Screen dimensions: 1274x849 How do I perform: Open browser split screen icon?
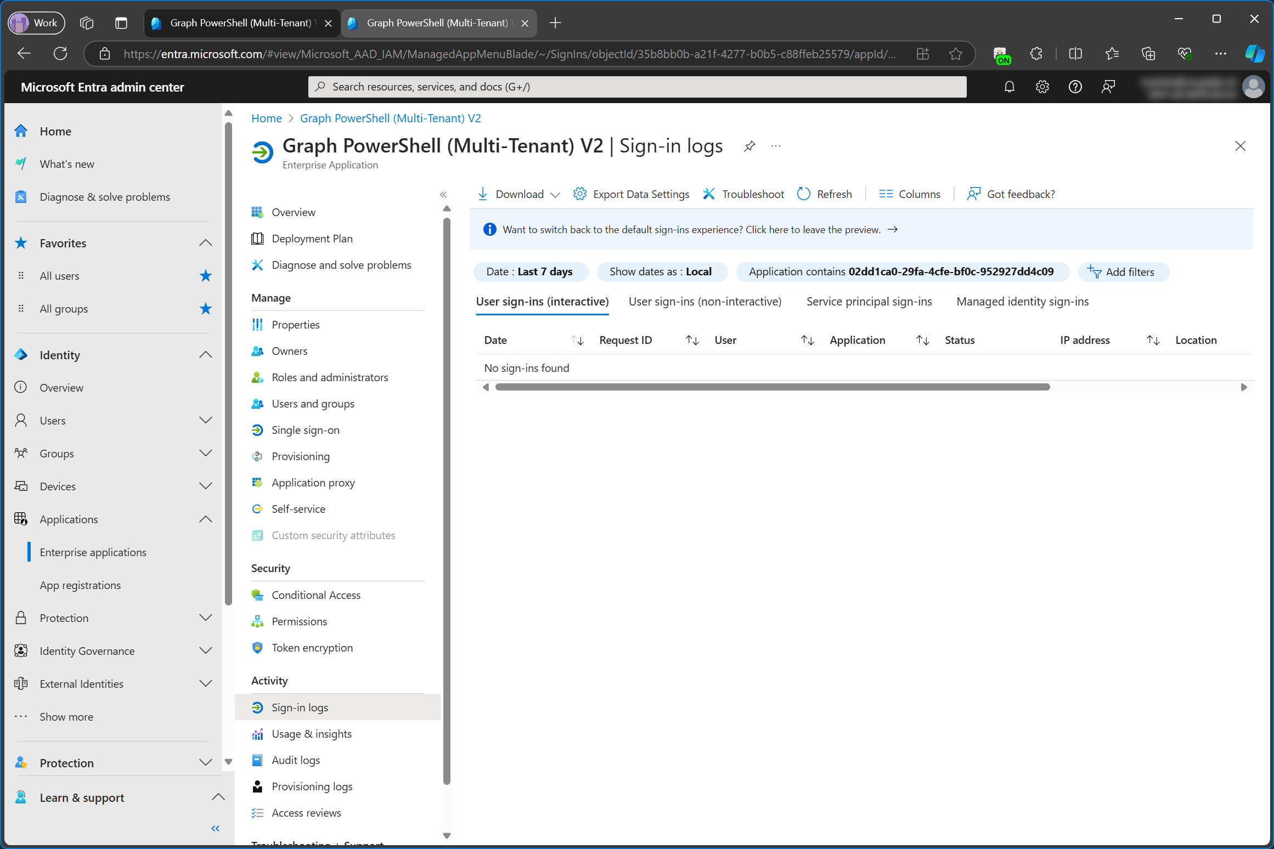coord(1075,54)
